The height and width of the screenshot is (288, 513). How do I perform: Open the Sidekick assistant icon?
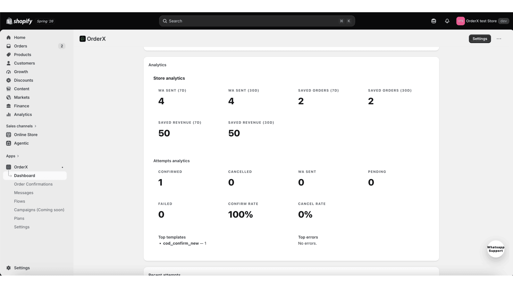(x=433, y=21)
